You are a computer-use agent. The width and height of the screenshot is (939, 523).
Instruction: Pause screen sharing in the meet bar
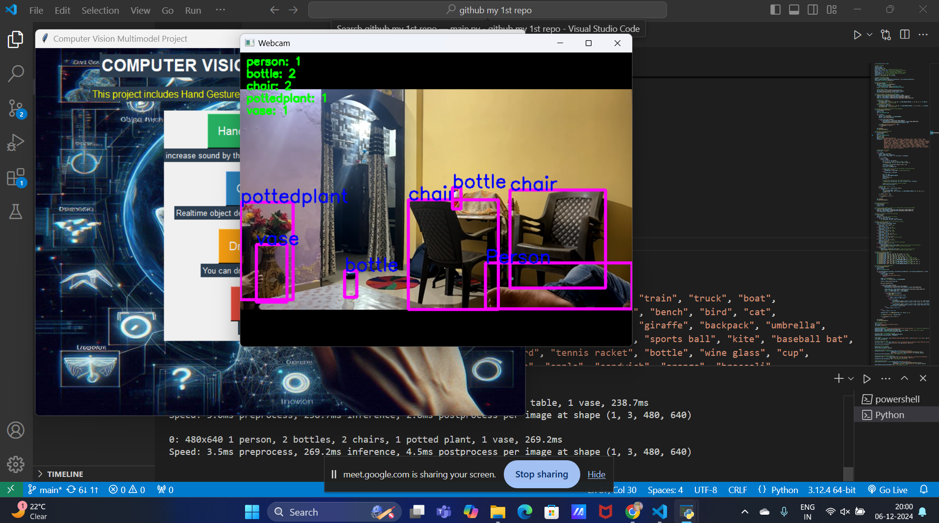click(x=334, y=474)
